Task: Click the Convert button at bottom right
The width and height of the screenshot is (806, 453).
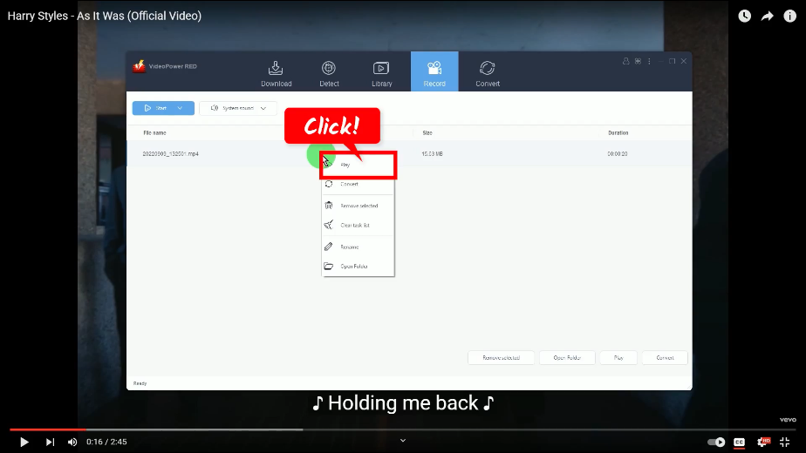Action: coord(665,357)
